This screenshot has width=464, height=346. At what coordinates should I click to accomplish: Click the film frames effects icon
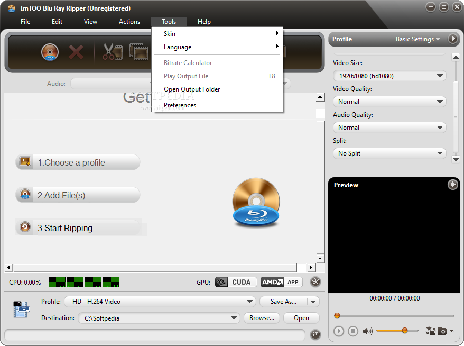tap(138, 52)
